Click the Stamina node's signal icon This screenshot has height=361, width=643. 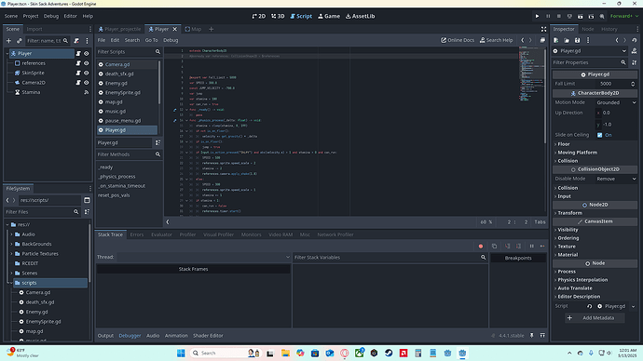(x=86, y=92)
